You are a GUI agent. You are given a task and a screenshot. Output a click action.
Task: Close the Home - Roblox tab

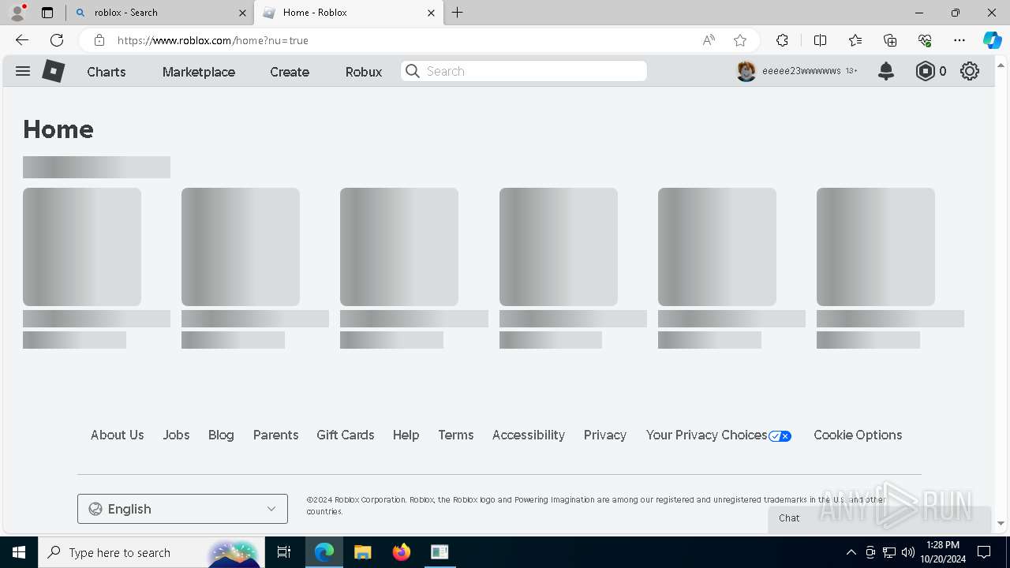click(431, 13)
